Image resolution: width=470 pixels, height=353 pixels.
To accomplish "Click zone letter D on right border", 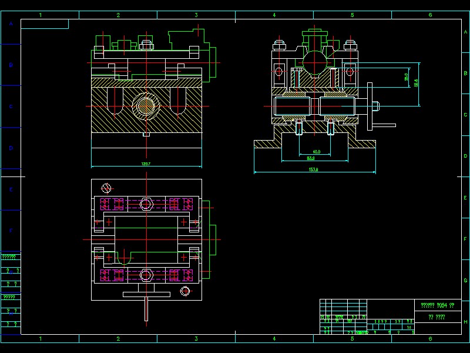I will point(465,156).
